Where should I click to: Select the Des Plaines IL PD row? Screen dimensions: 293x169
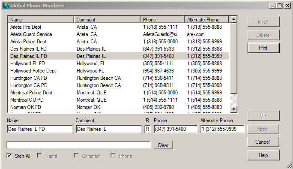[119, 56]
